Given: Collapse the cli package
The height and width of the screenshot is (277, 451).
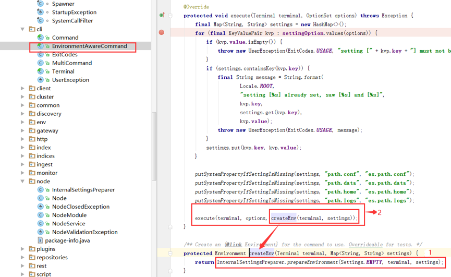Looking at the screenshot, I should point(22,29).
